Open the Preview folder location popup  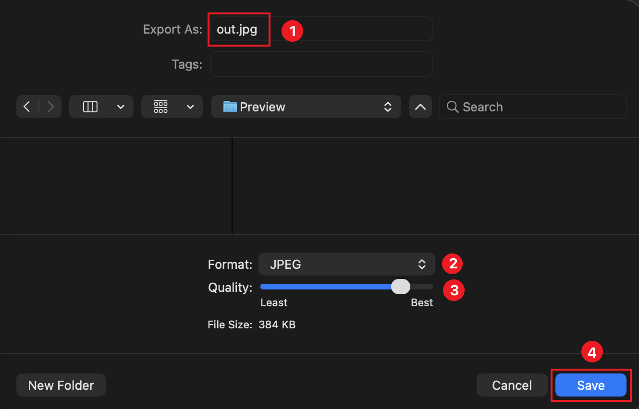[306, 107]
